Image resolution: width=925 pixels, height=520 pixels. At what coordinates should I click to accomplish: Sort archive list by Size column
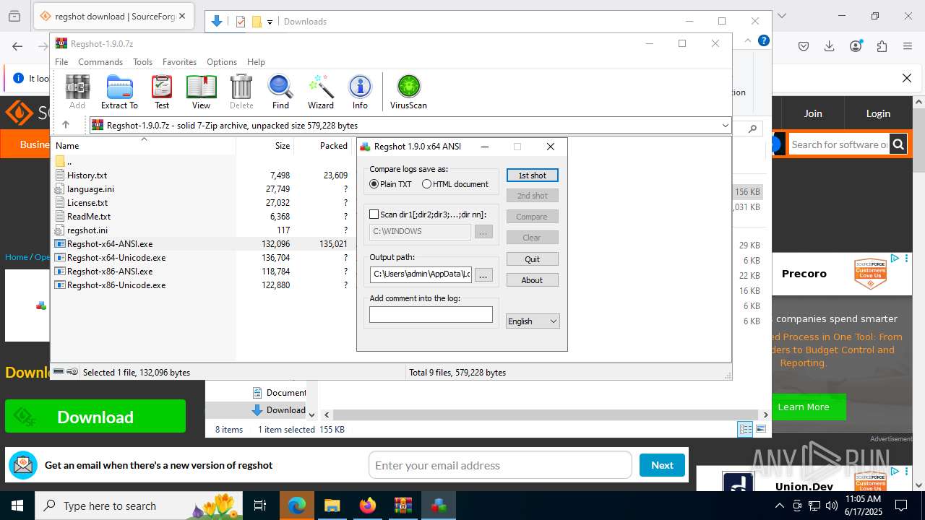click(265, 146)
